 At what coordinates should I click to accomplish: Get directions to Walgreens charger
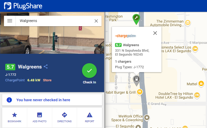pyautogui.click(x=64, y=118)
